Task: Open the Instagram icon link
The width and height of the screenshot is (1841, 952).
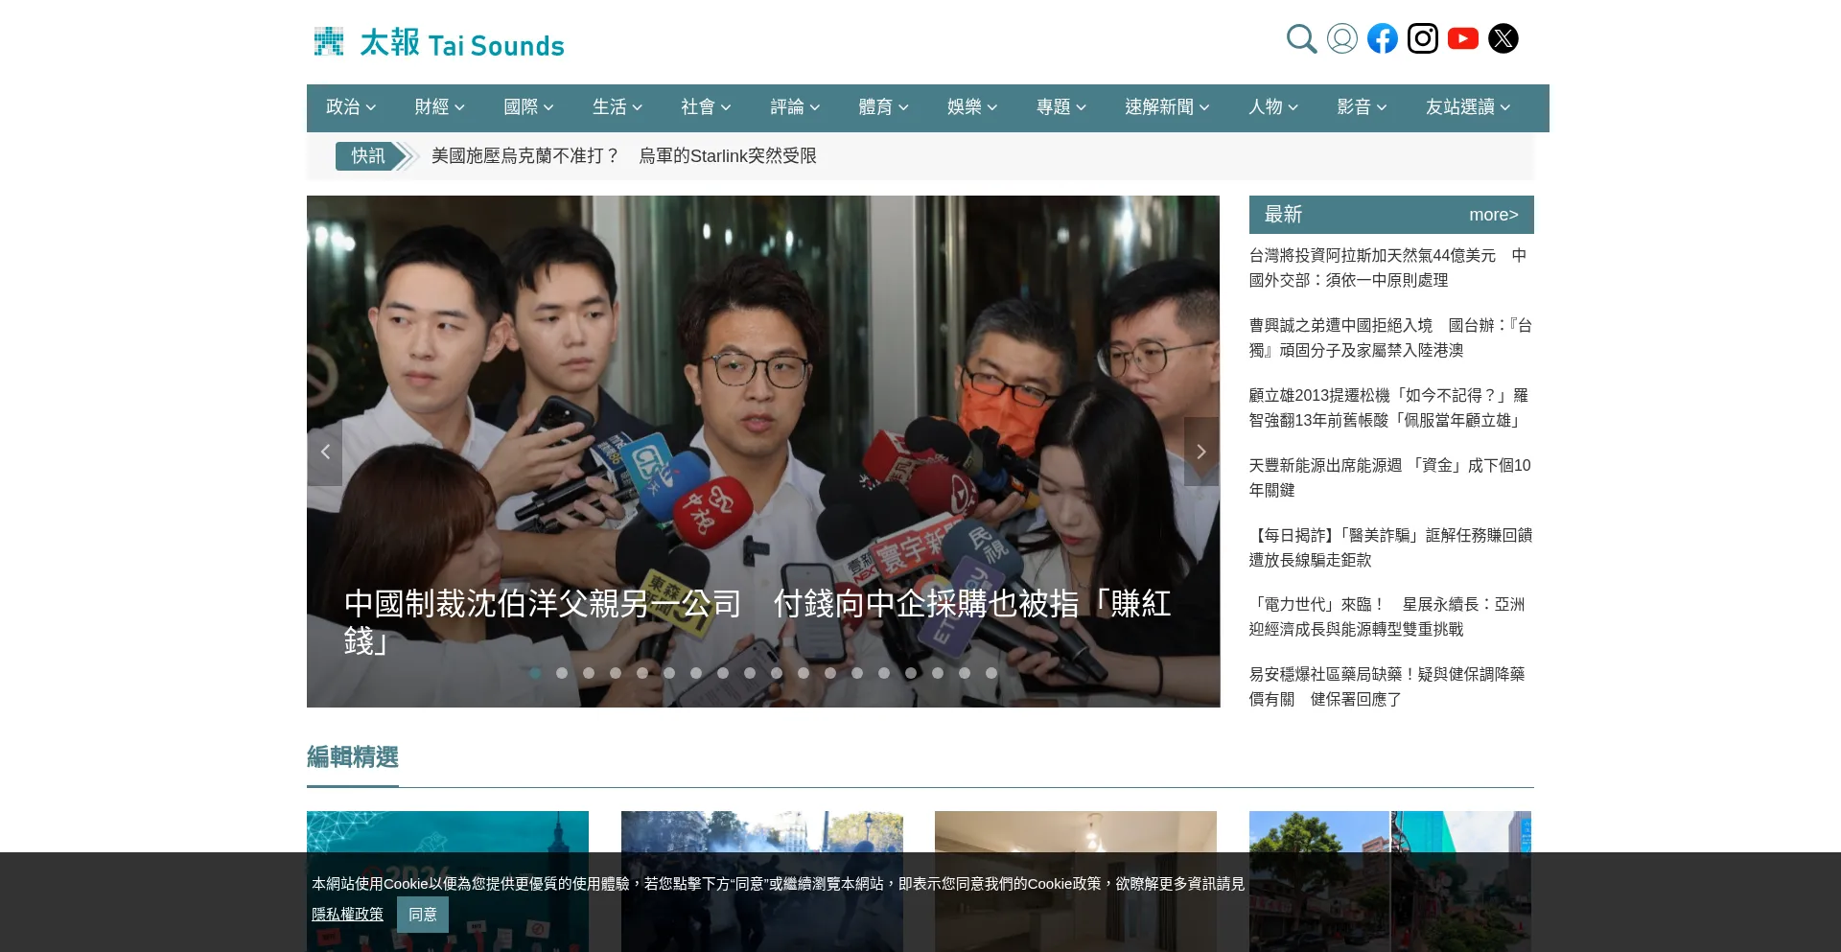Action: tap(1423, 38)
